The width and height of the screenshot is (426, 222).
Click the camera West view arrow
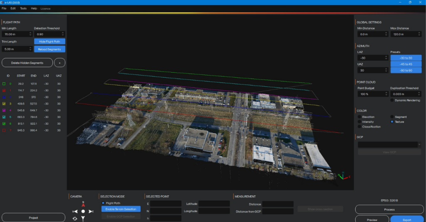[76, 211]
